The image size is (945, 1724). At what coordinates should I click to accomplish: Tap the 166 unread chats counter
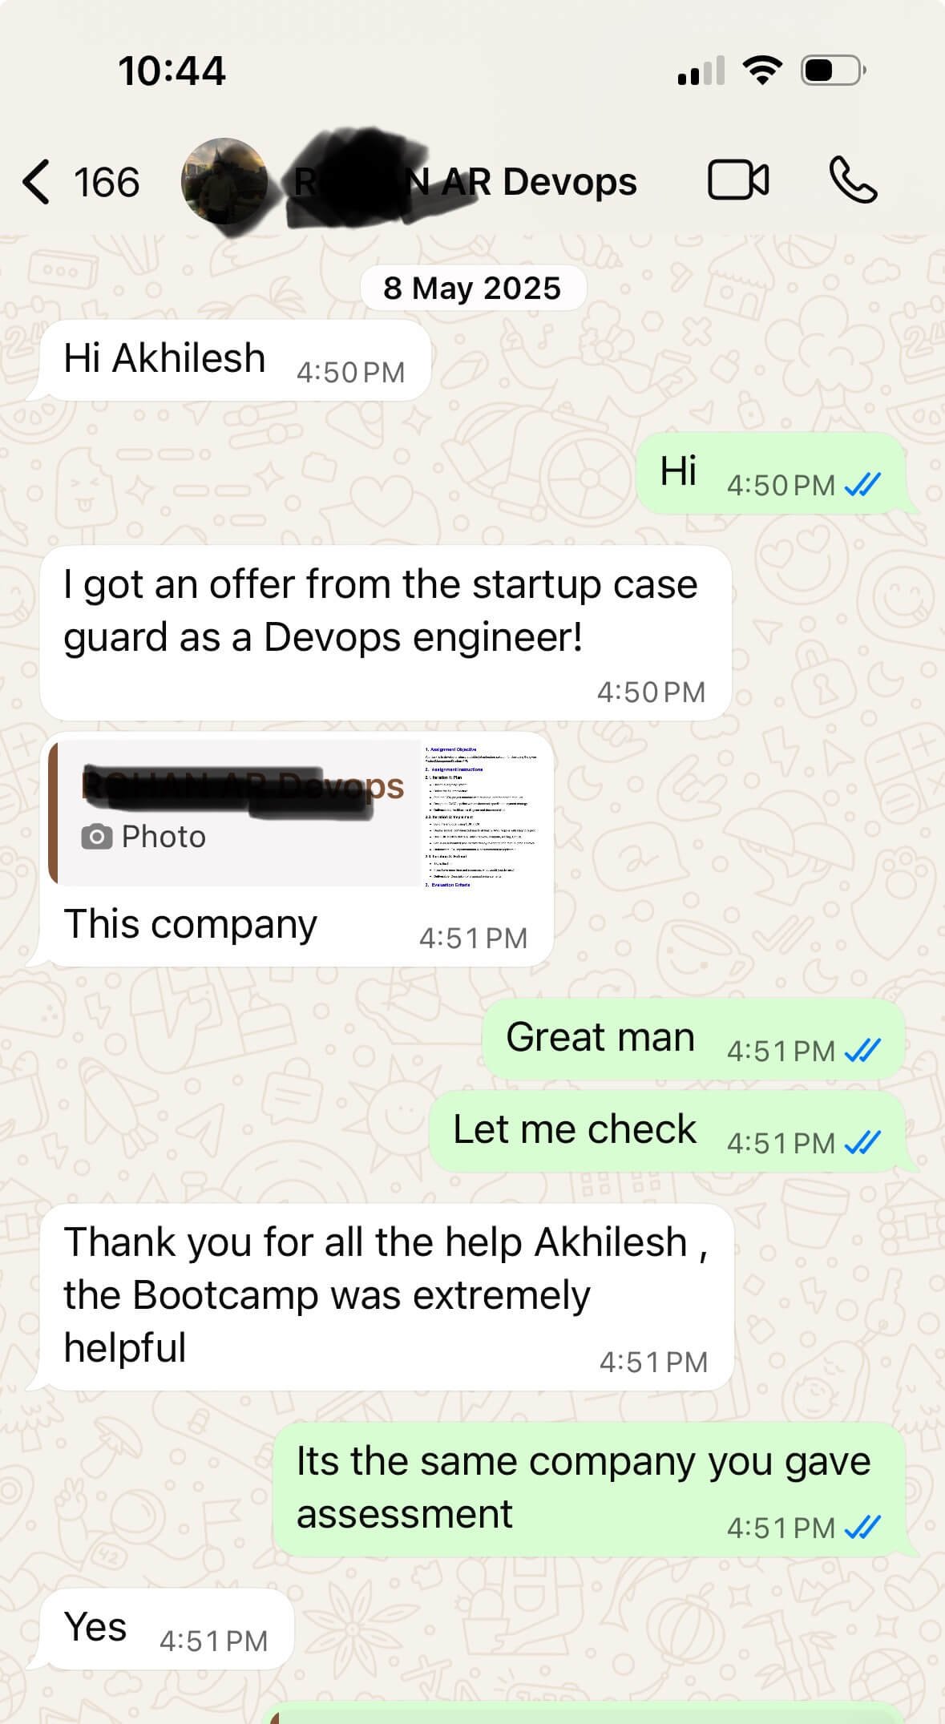tap(107, 183)
